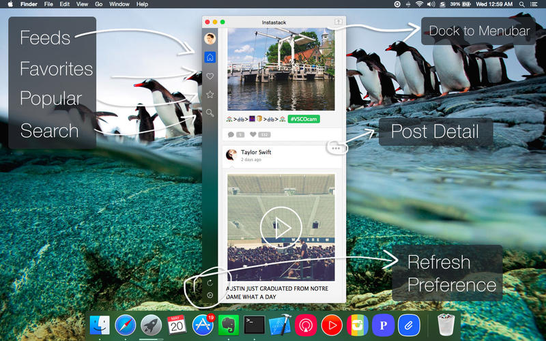Open the bridge photo thumbnail
The height and width of the screenshot is (341, 546).
tap(281, 68)
